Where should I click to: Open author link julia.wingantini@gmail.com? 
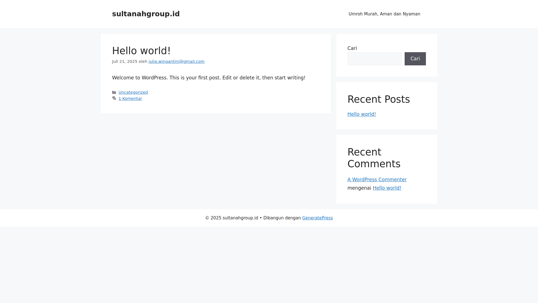pos(176,61)
